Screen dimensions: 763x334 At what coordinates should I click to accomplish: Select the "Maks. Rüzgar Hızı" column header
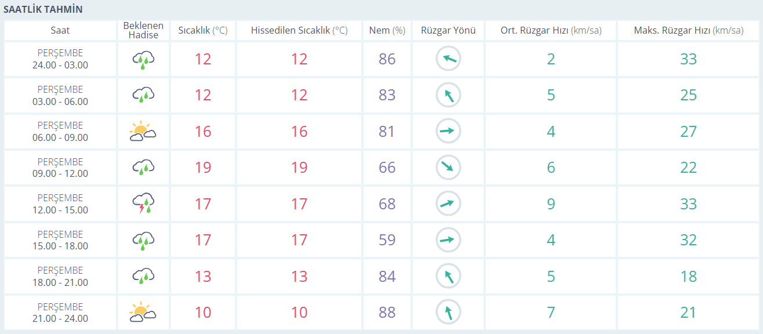688,31
